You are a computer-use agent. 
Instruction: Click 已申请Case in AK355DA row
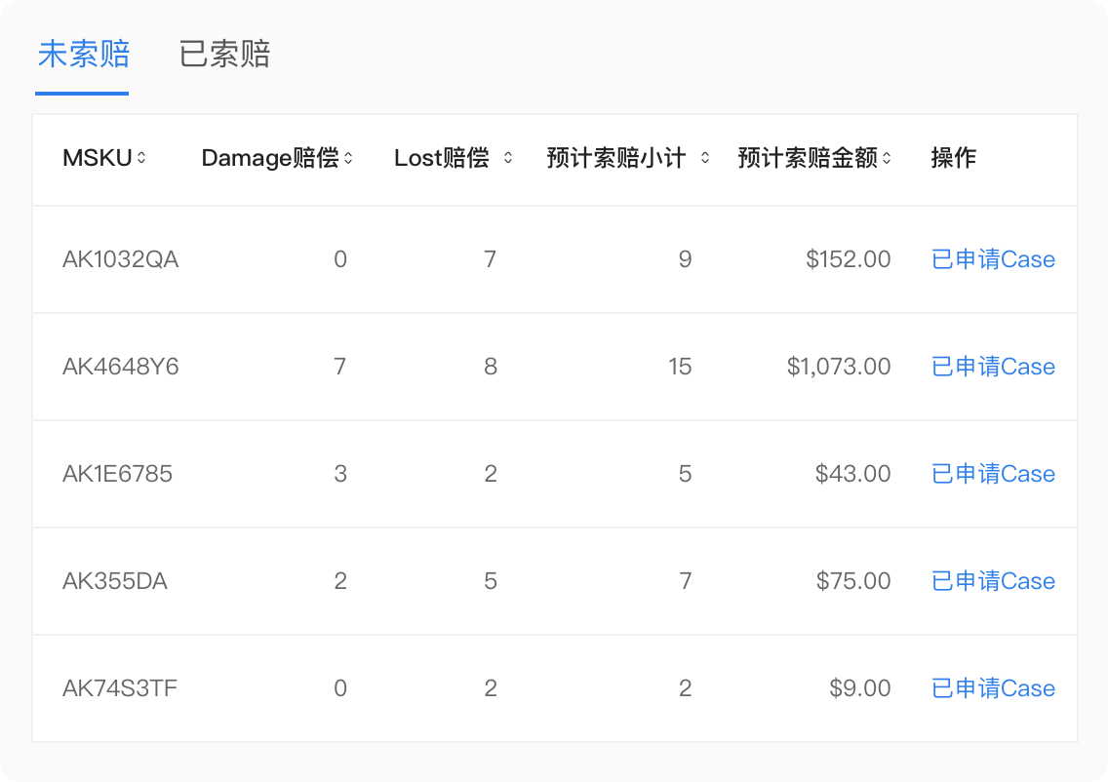[x=993, y=581]
